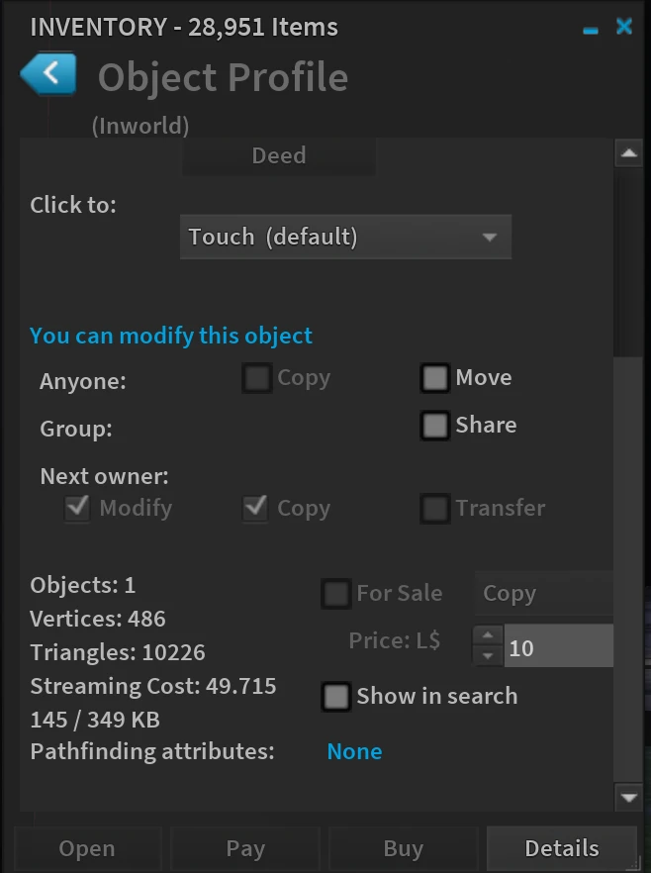Open the sale type Copy dropdown

point(544,594)
